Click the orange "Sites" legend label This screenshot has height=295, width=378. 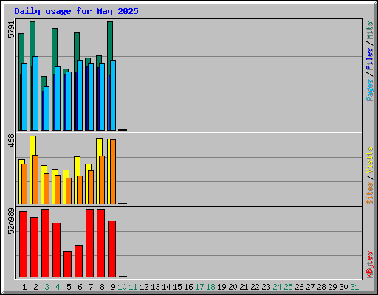[370, 193]
